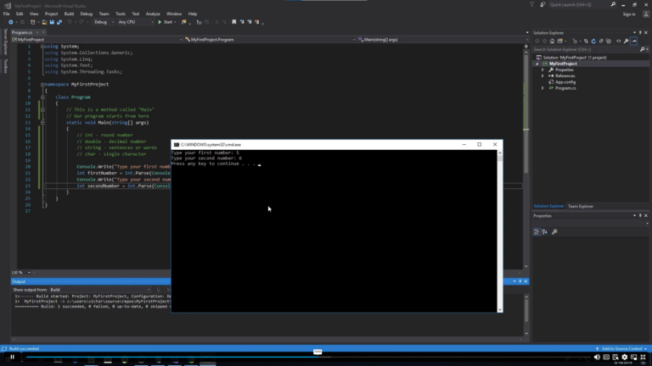Click the bookmark icon in toolbar
Viewport: 652px width, 366px height.
tap(233, 22)
